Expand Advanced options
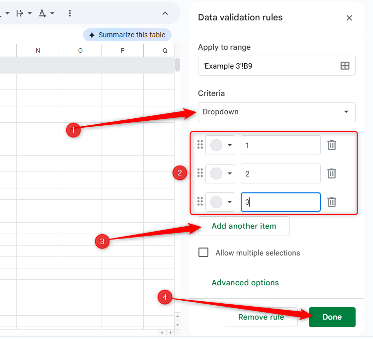Image resolution: width=373 pixels, height=339 pixels. tap(245, 283)
